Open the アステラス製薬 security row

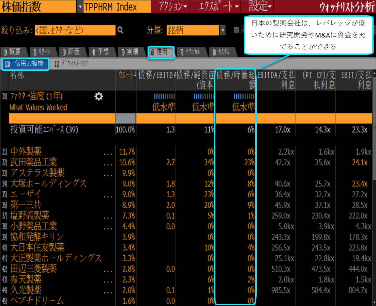(37, 173)
